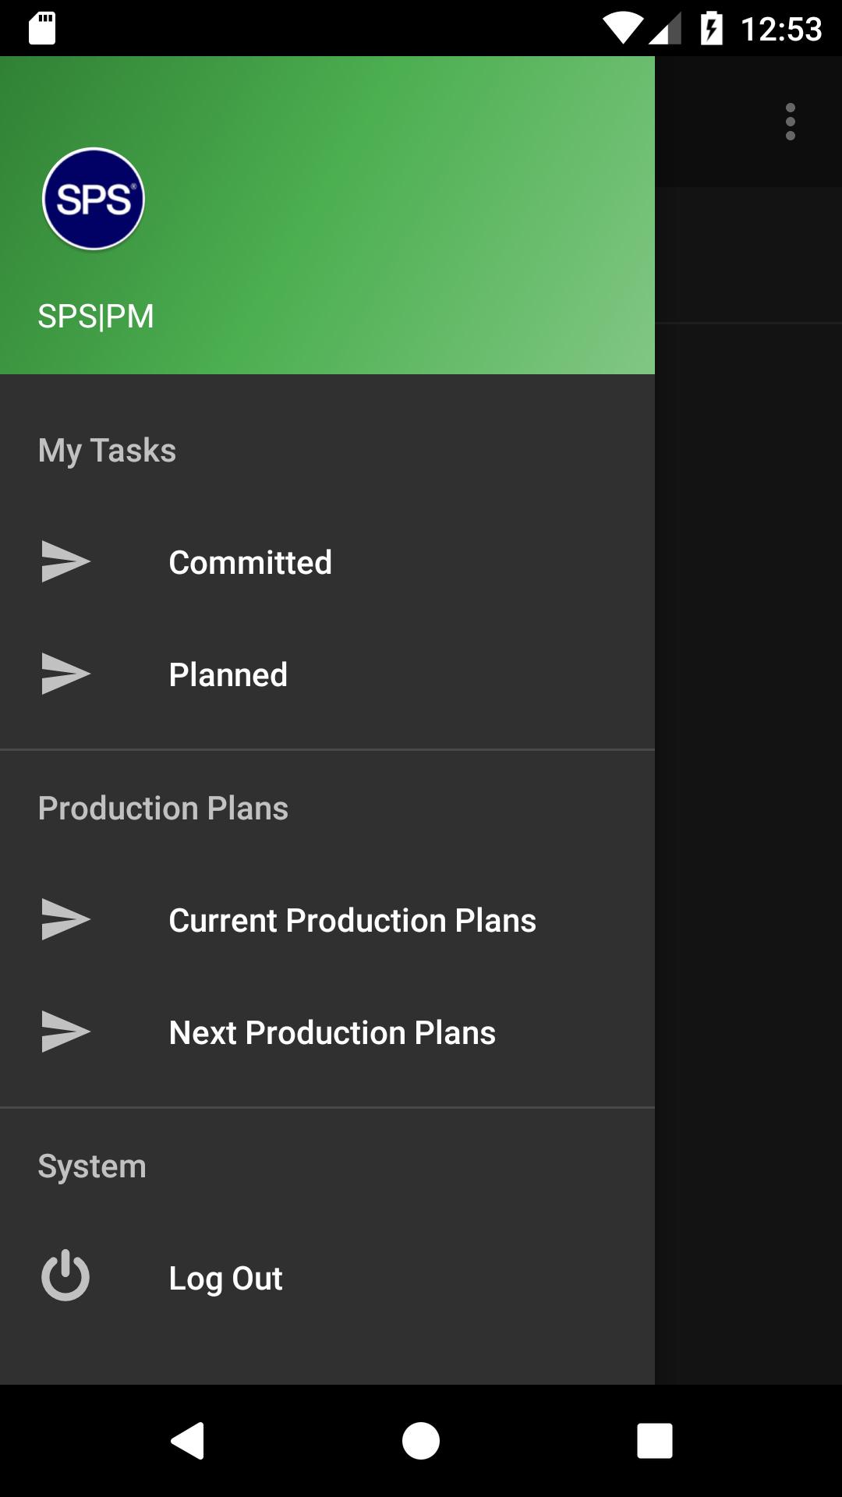This screenshot has height=1497, width=842.
Task: Select Current Production Plans
Action: tap(327, 920)
